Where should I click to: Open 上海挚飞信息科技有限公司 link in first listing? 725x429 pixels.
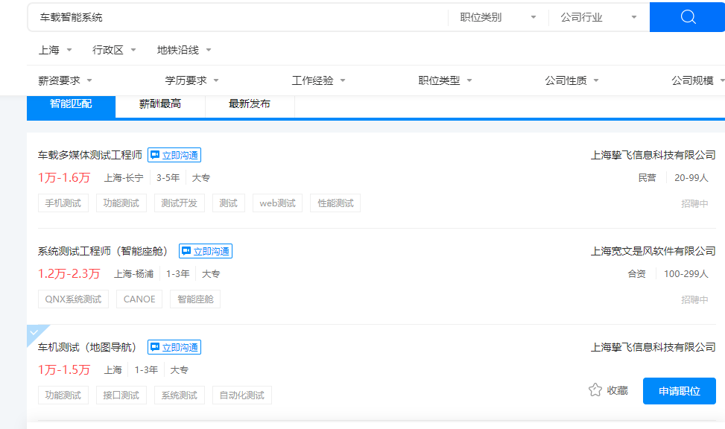coord(653,155)
